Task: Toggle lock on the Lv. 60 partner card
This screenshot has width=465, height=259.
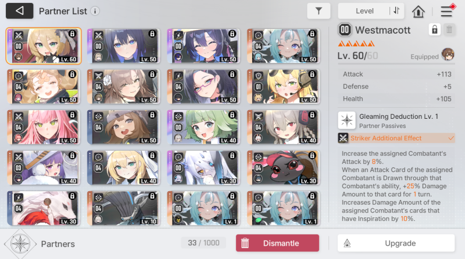Action: pos(72,34)
